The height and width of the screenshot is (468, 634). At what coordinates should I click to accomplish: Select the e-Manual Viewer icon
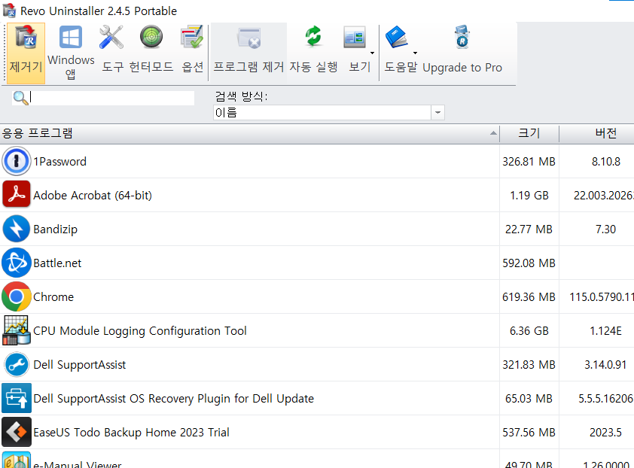click(16, 460)
